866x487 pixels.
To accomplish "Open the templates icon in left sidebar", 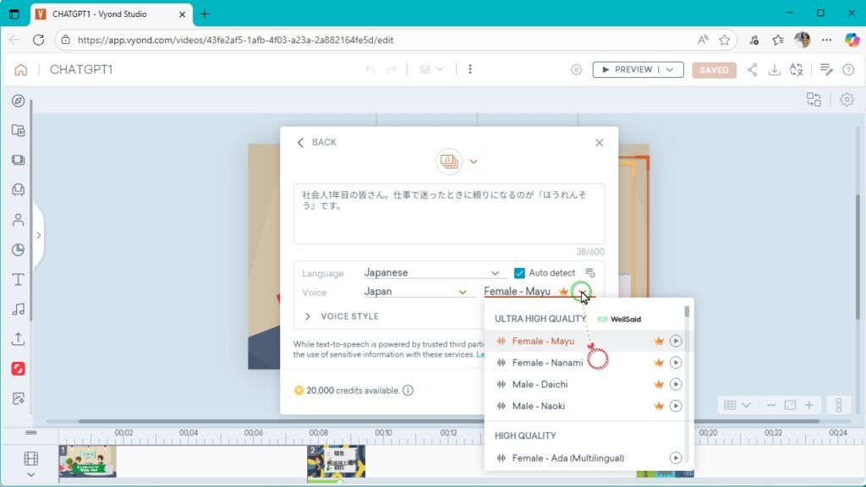I will click(19, 130).
